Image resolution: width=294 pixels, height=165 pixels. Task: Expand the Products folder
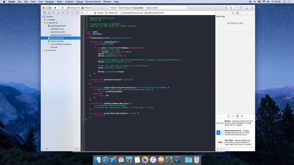point(45,50)
